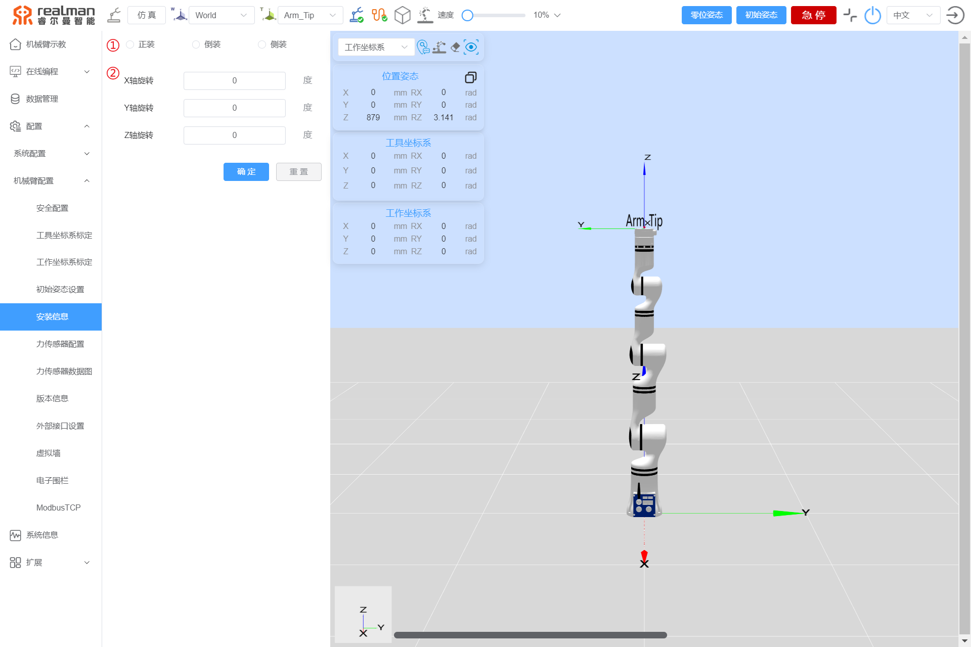
Task: Click the Z轴旋转 input field
Action: click(235, 135)
